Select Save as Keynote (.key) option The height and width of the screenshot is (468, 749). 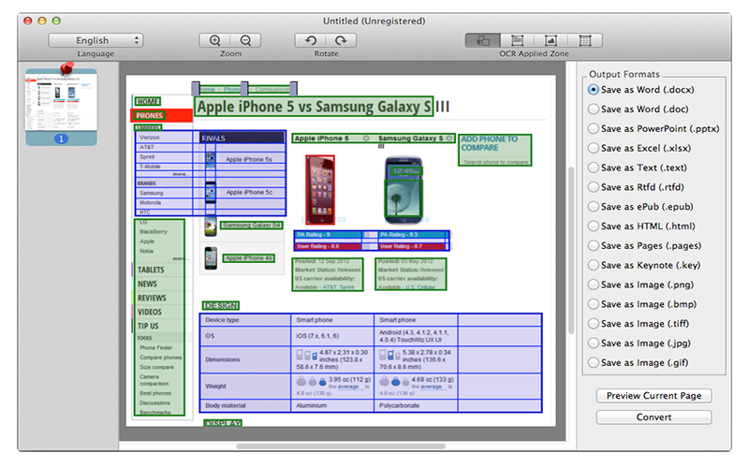[594, 265]
